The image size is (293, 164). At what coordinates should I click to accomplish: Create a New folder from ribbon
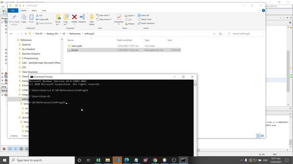point(92,20)
